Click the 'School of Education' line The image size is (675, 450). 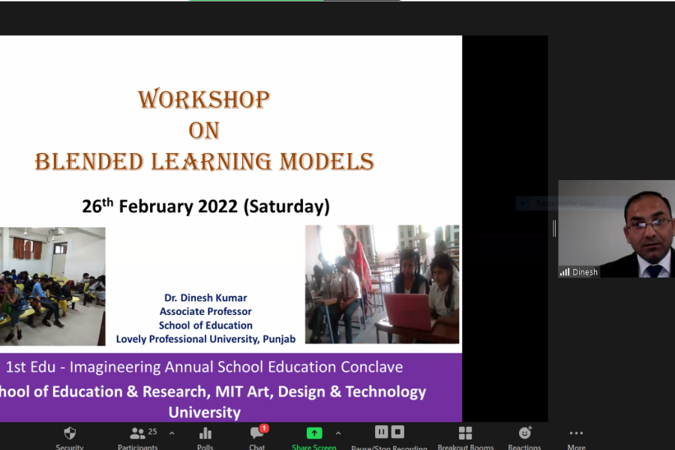pos(205,325)
